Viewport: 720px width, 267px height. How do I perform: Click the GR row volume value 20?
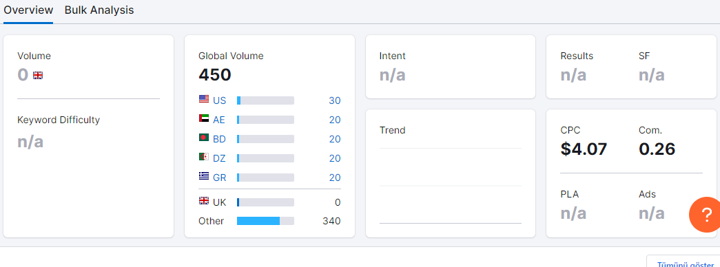point(335,178)
